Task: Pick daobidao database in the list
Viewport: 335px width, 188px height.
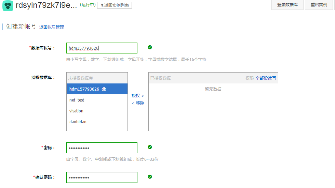Action: pos(97,122)
